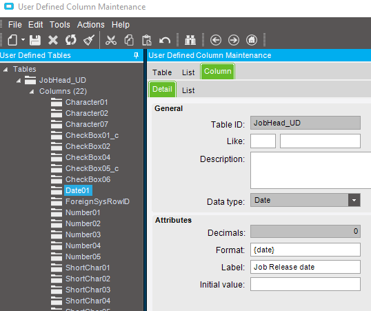
Task: Select ShortChar02 column node
Action: click(x=88, y=279)
